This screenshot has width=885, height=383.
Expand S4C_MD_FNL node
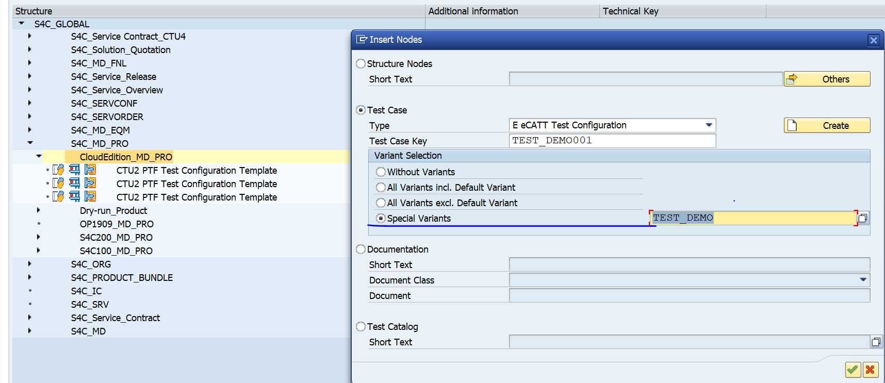point(29,63)
